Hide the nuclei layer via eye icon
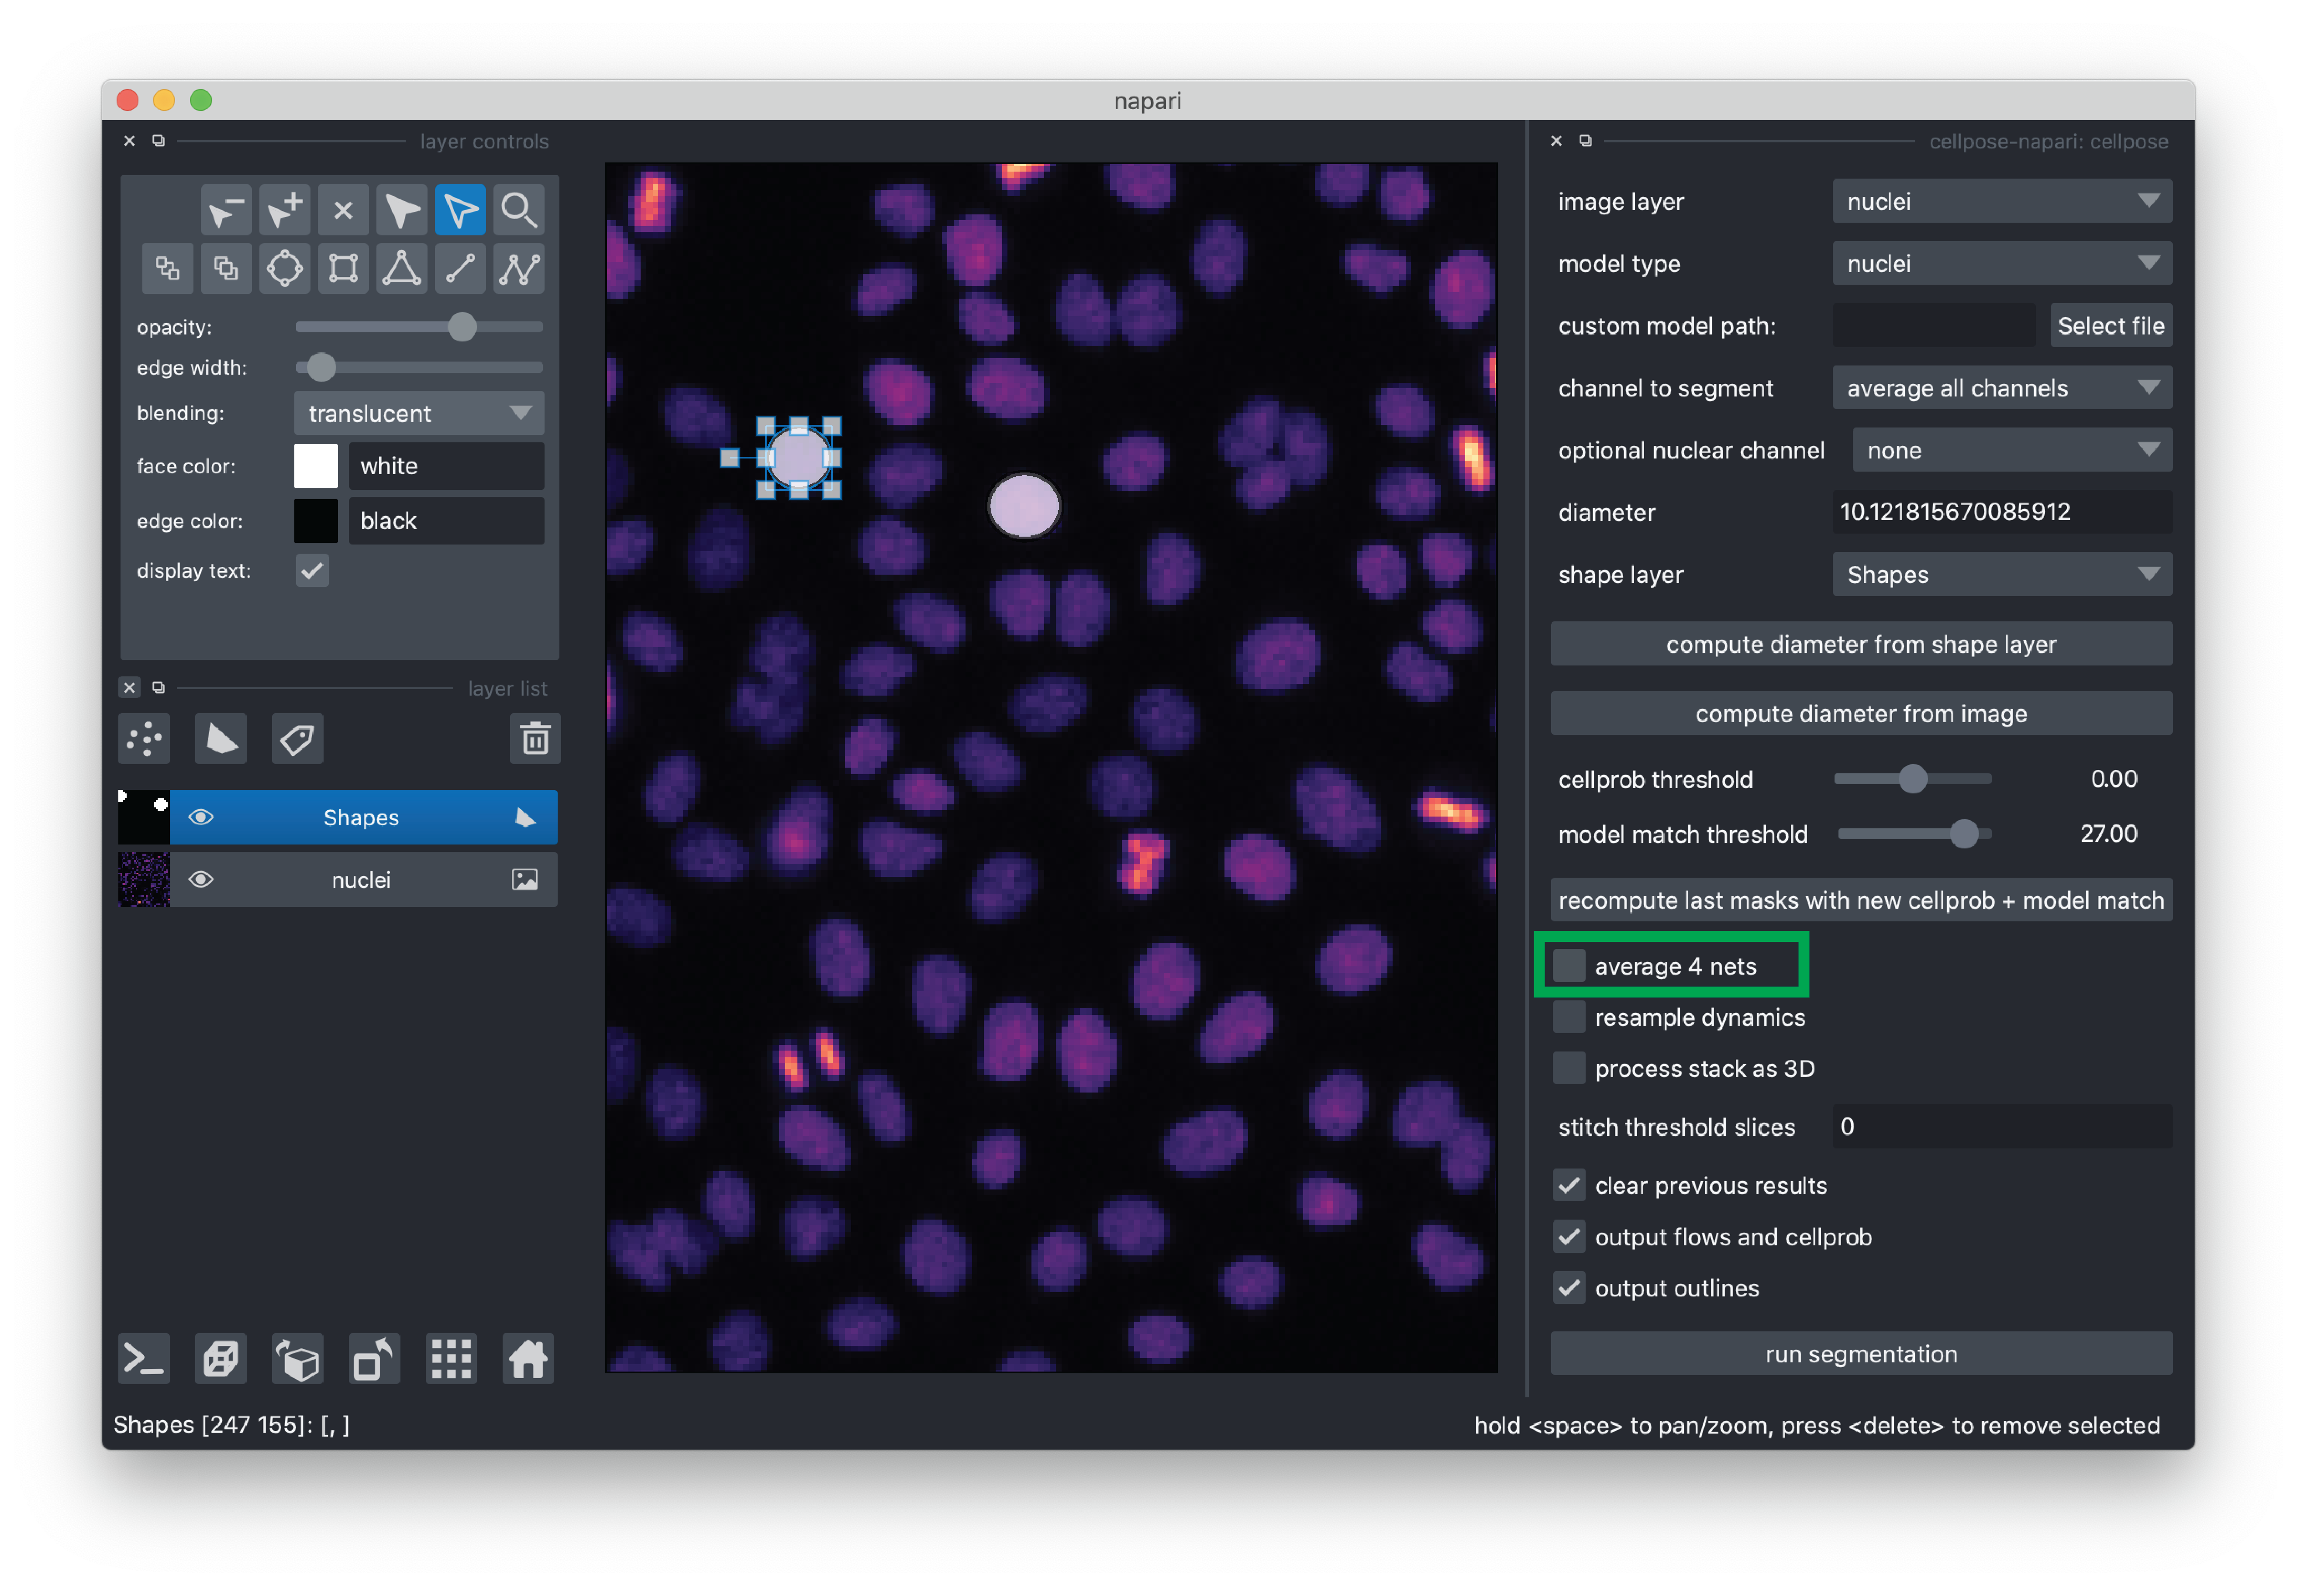Screen dimensions: 2297x1596 coord(201,879)
